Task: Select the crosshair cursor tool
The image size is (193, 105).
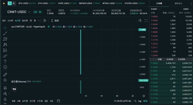Action: (x=5, y=28)
